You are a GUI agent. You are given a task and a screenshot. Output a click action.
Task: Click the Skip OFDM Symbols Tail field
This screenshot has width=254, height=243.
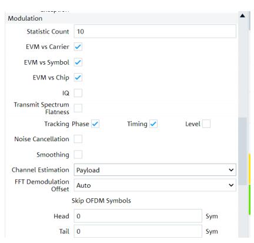pos(138,231)
